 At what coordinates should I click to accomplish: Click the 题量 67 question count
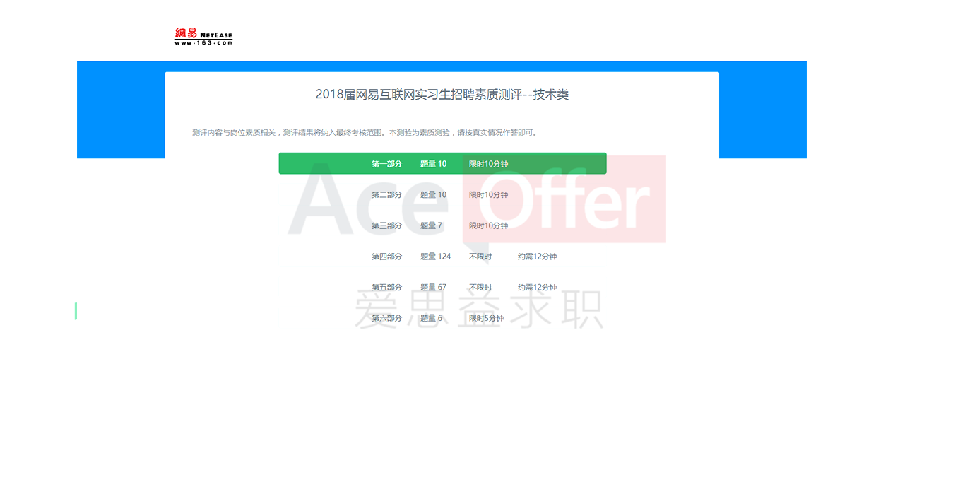(x=433, y=288)
